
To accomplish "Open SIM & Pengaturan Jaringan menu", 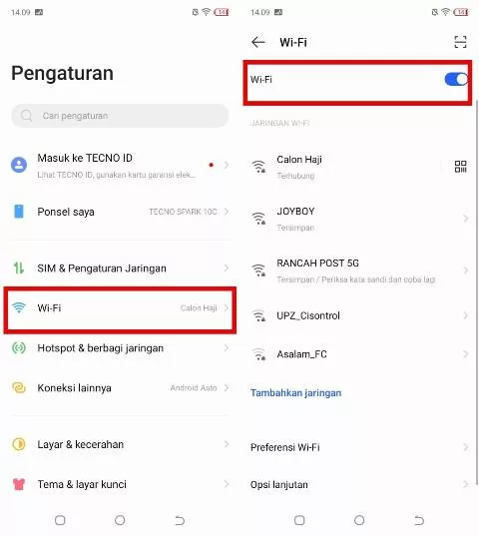I will pos(120,268).
